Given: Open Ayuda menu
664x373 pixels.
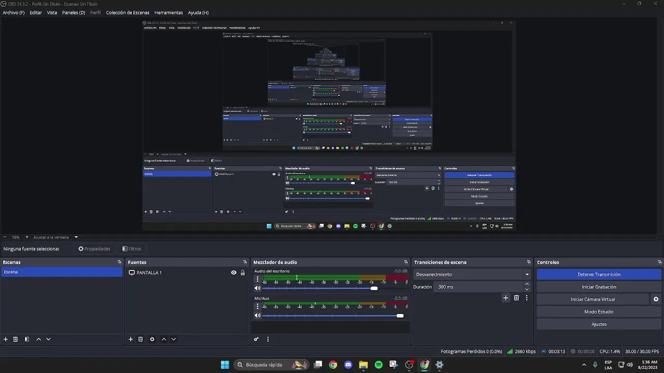Looking at the screenshot, I should [198, 12].
